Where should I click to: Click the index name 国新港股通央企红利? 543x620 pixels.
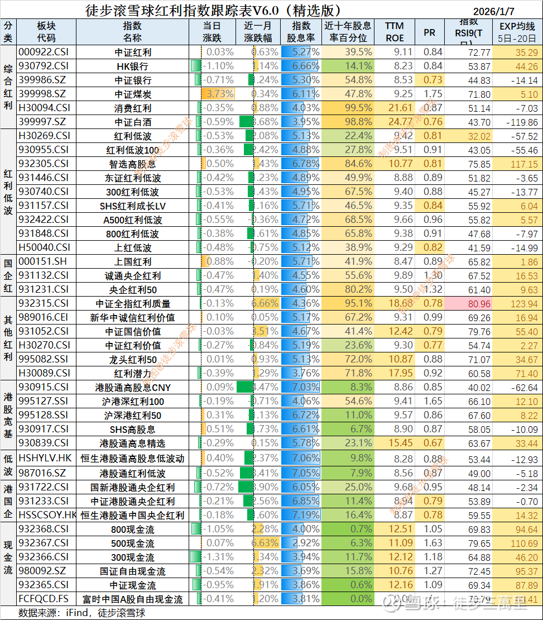132,488
